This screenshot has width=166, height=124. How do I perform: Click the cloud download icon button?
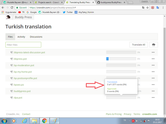[x=154, y=45]
